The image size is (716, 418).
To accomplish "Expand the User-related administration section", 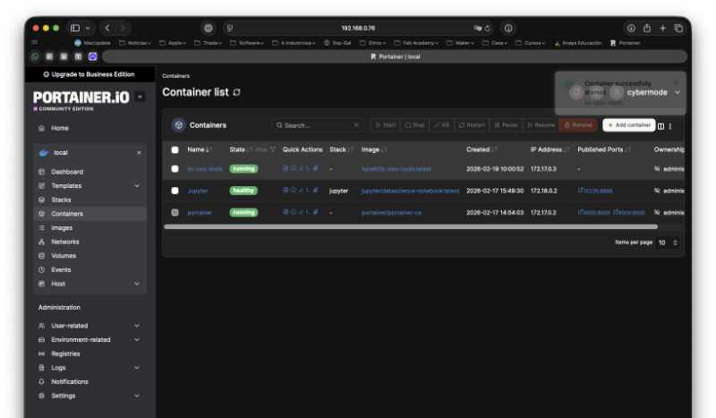I will coord(137,326).
